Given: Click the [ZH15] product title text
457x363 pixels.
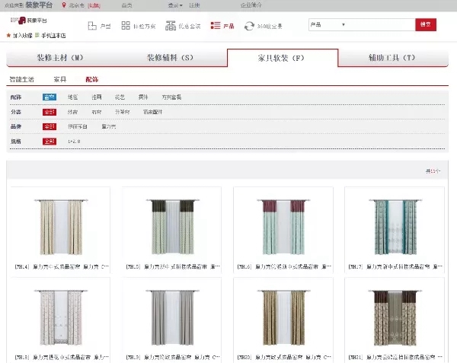Looking at the screenshot, I should [173, 266].
